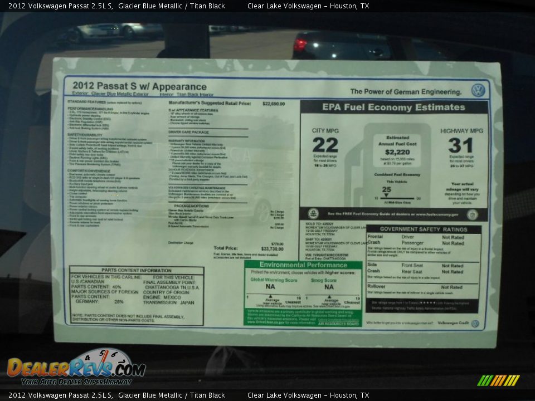Click the 'TRANSMISSION: JAPAN' line
535x401 pixels.
(x=168, y=302)
